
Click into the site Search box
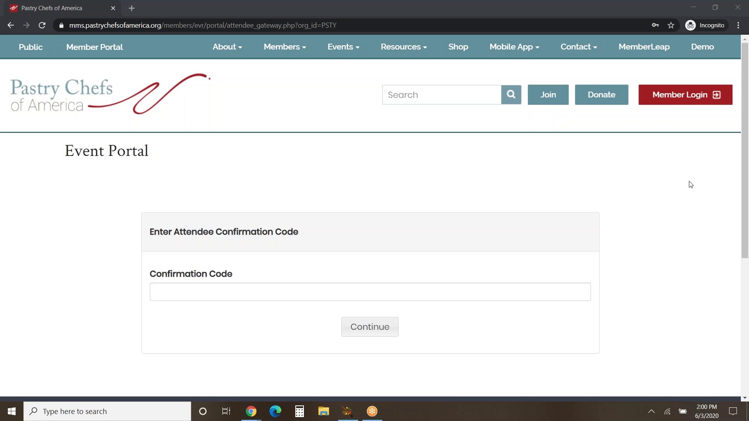coord(442,95)
